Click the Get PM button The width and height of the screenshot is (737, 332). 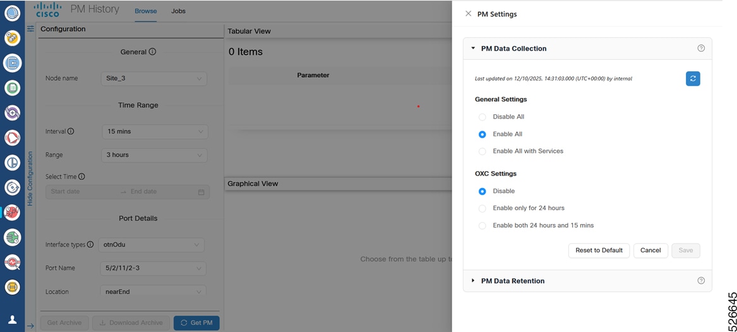(x=196, y=323)
